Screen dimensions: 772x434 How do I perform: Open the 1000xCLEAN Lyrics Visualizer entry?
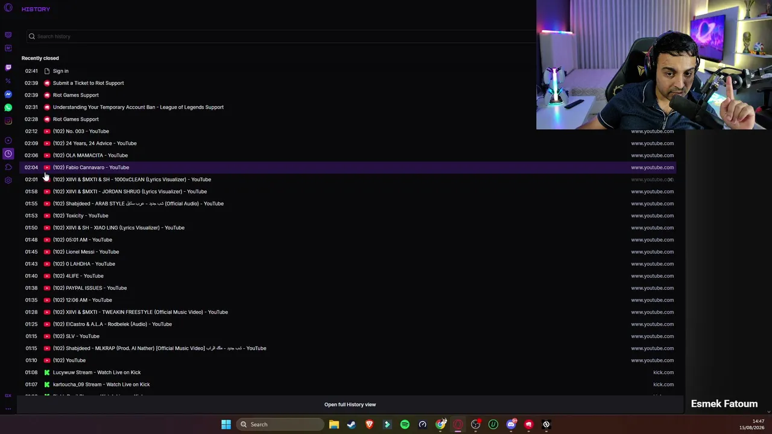347,180
